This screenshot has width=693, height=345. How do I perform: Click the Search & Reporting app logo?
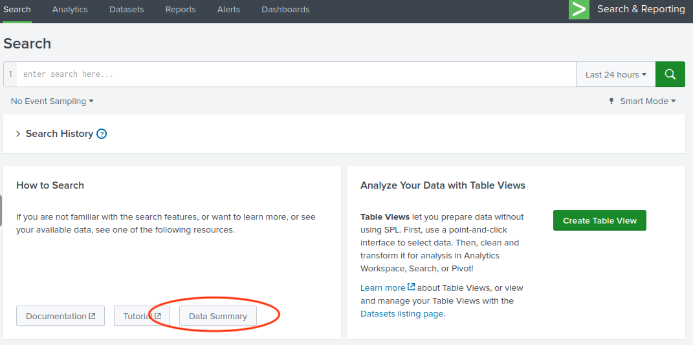578,9
